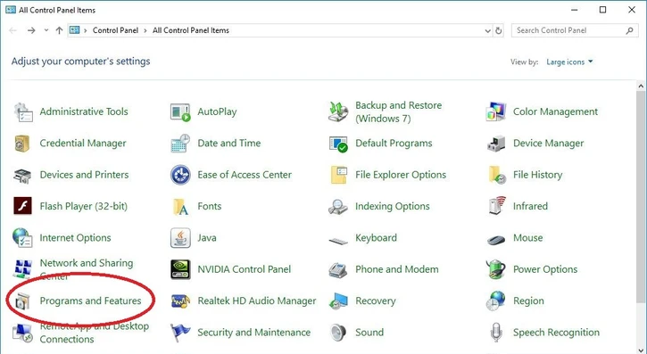
Task: Click the All Control Panel Items breadcrumb
Action: tap(191, 30)
